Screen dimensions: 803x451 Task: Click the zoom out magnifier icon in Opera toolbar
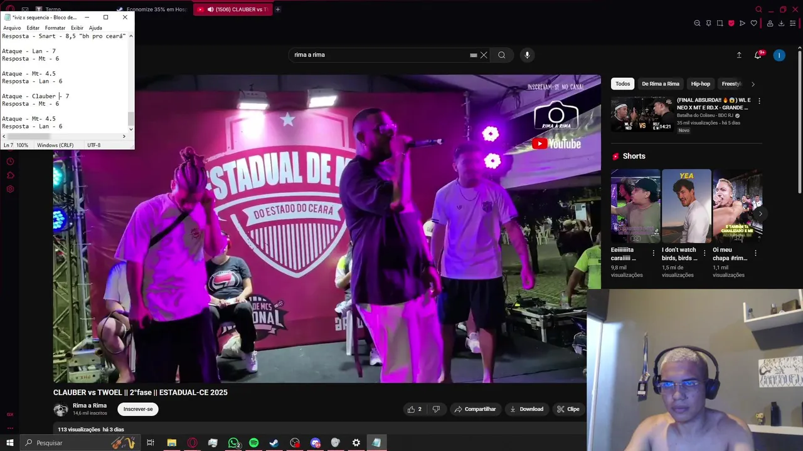coord(697,23)
